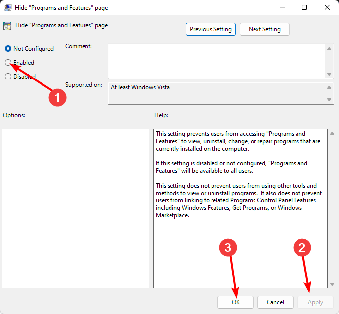Click inside the Comment text box
The image size is (339, 314).
click(x=217, y=61)
